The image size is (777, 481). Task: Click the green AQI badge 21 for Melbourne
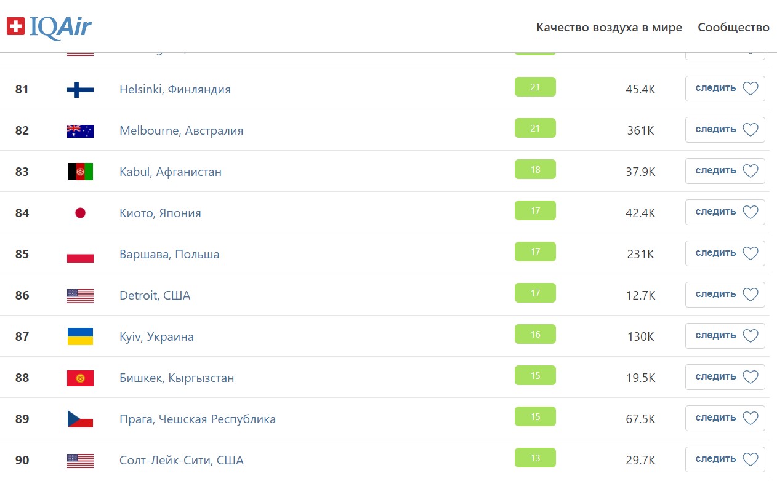tap(535, 128)
